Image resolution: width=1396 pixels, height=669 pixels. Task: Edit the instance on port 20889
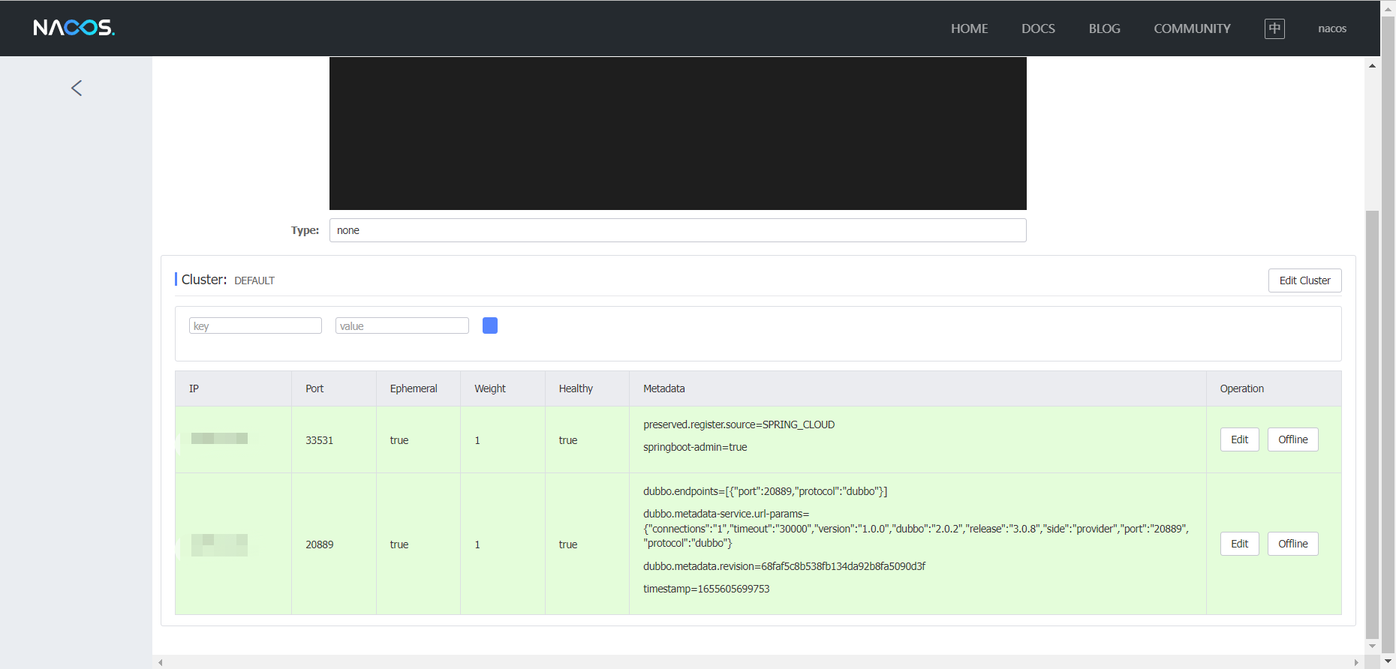click(x=1239, y=544)
